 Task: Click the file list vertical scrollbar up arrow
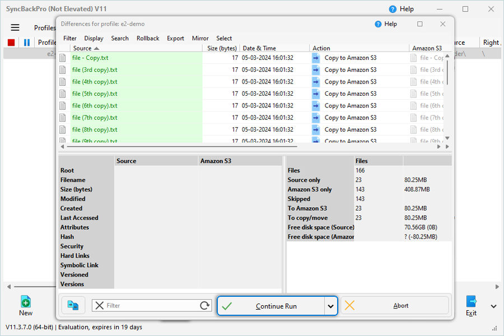pos(447,56)
